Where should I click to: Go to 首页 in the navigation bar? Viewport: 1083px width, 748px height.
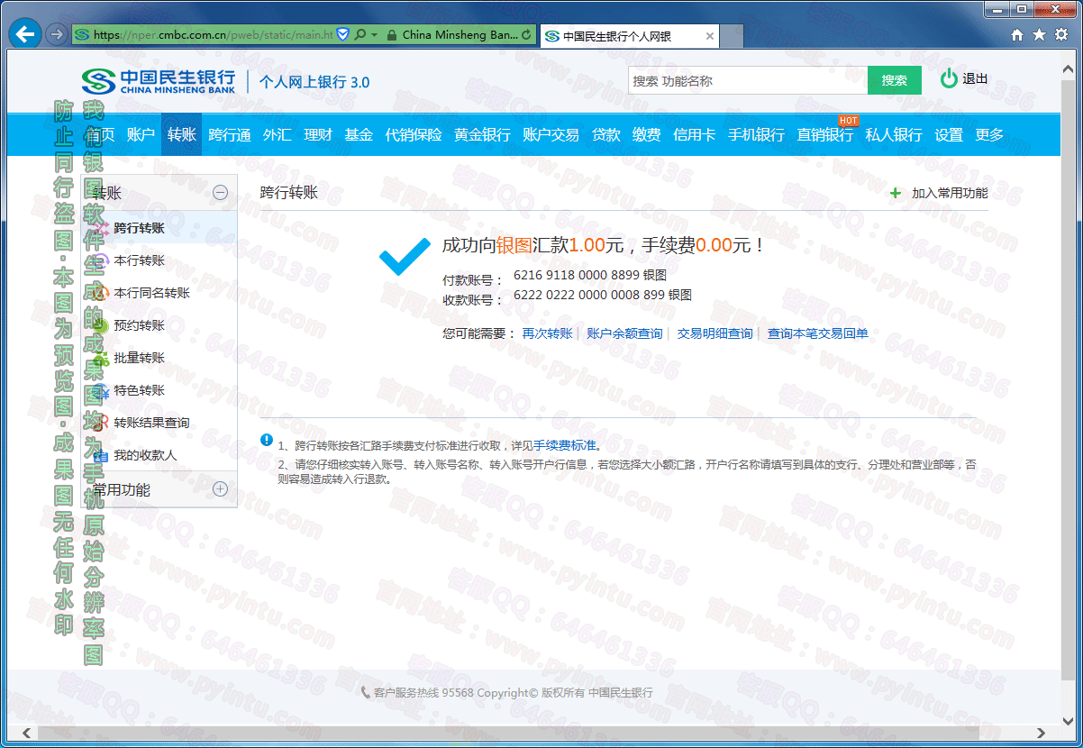[101, 135]
